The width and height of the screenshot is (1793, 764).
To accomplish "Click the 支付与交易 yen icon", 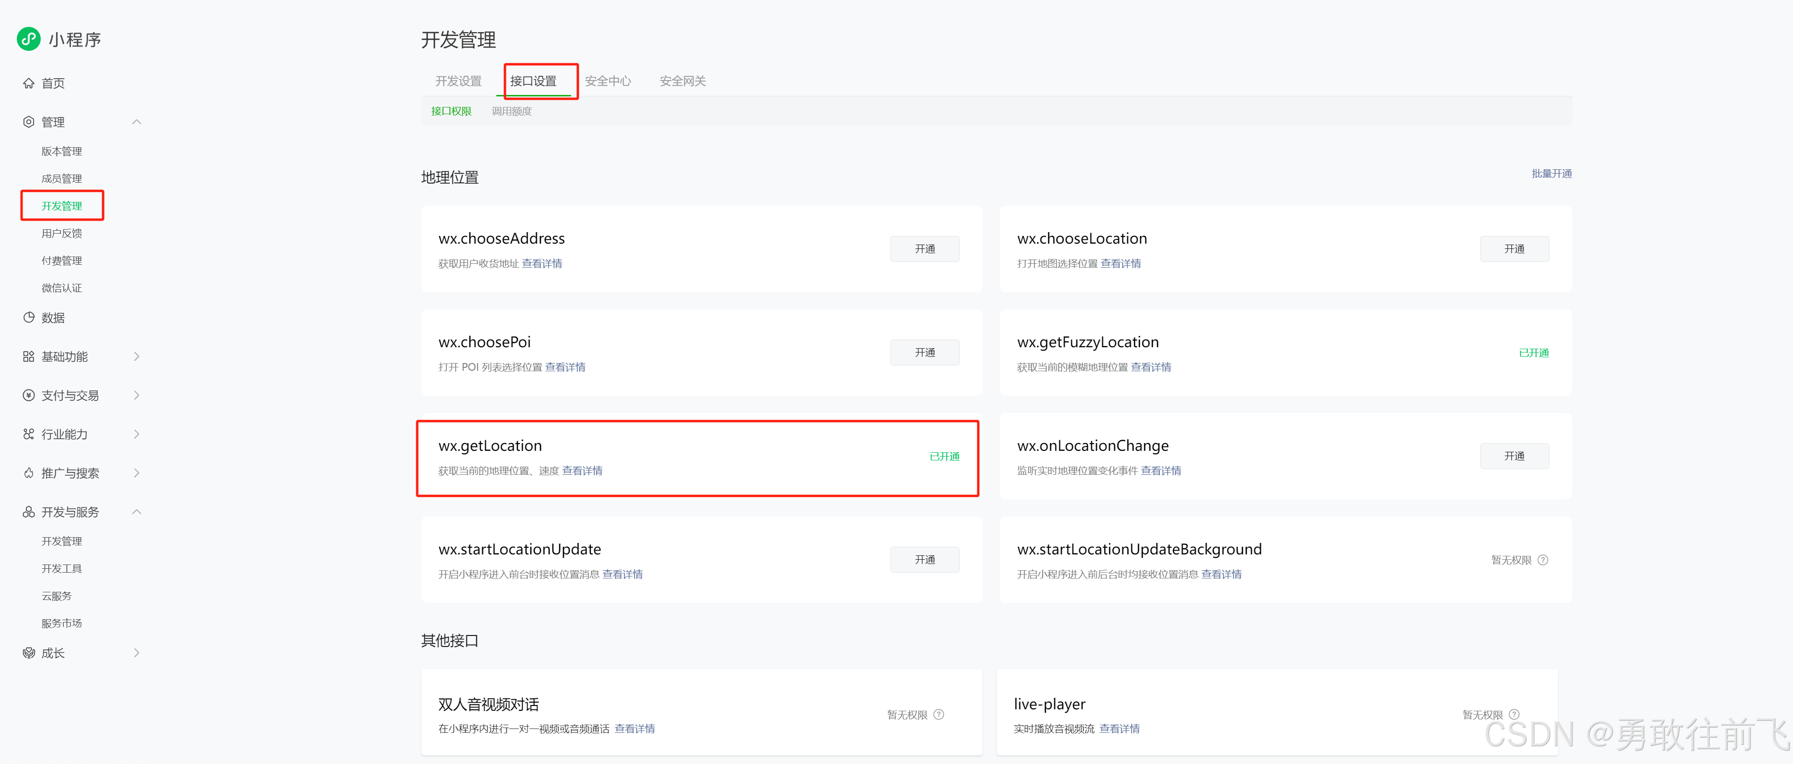I will 29,396.
